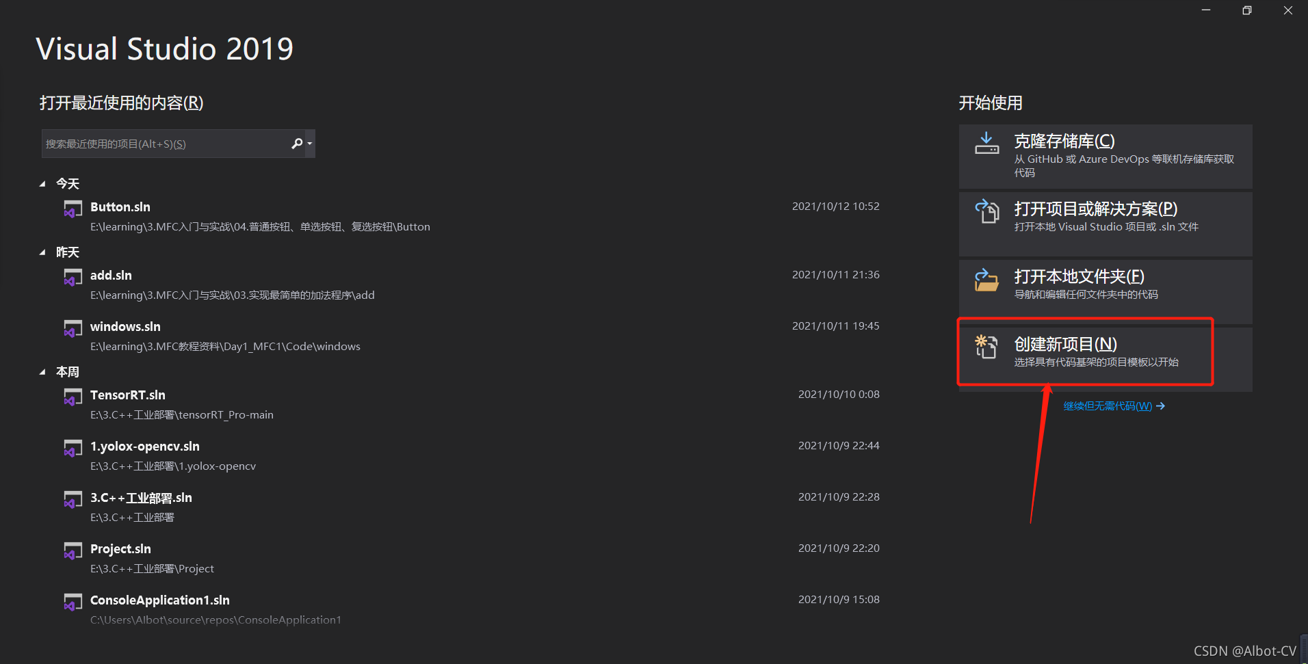
Task: Click the 3.C++工业部署.sln solution icon
Action: point(73,500)
